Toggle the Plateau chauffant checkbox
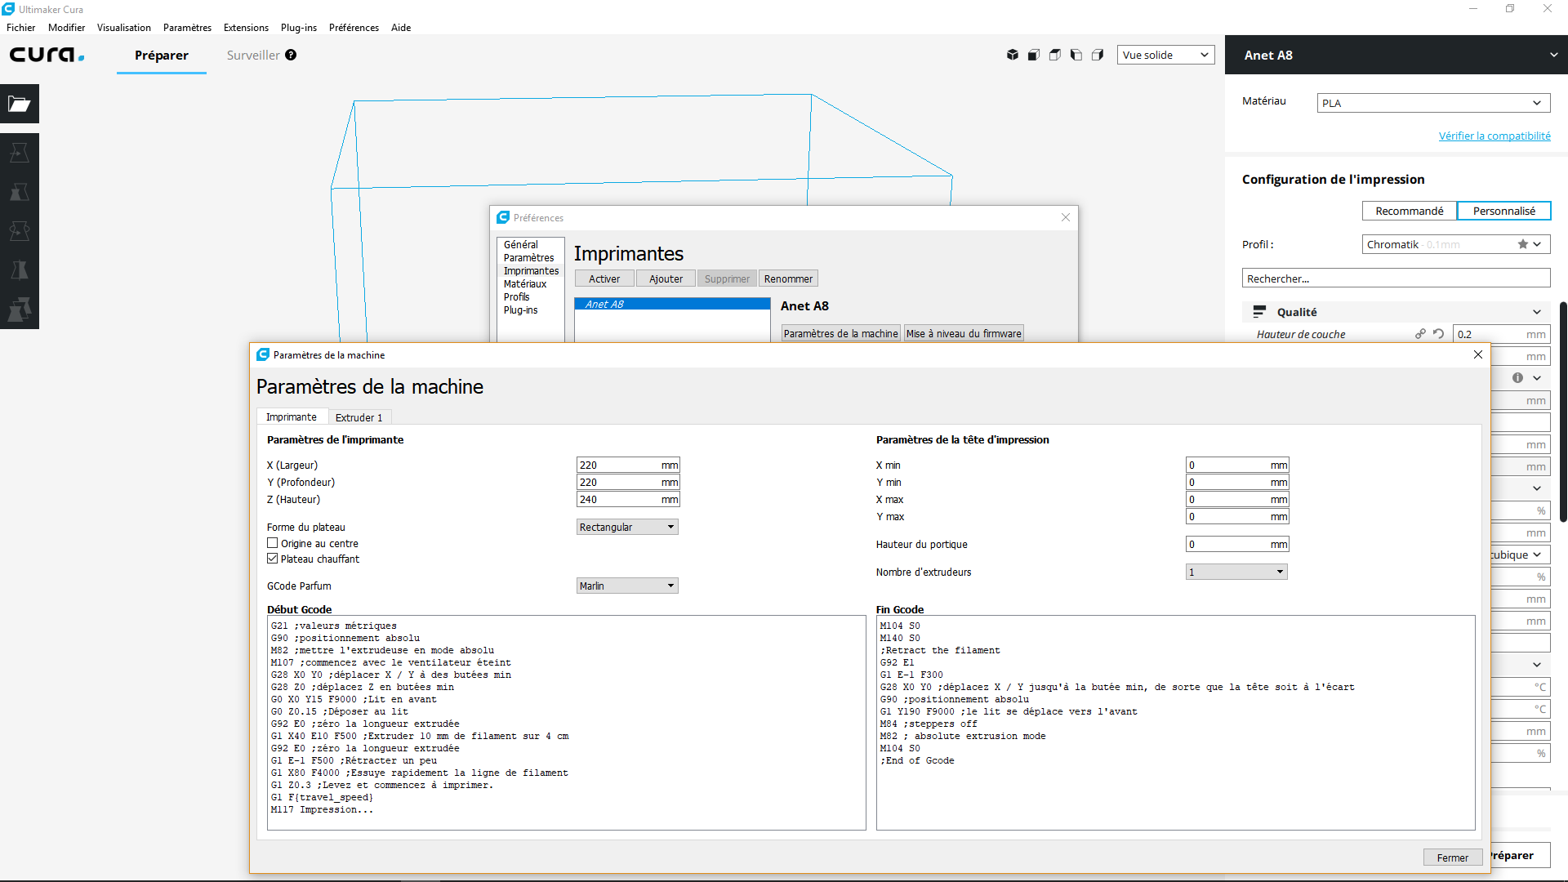1568x882 pixels. click(273, 559)
